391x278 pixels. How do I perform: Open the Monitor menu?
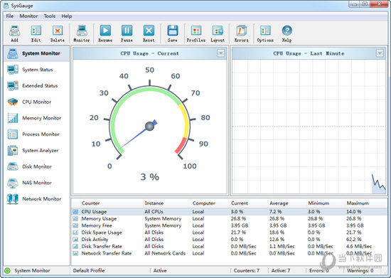point(28,16)
